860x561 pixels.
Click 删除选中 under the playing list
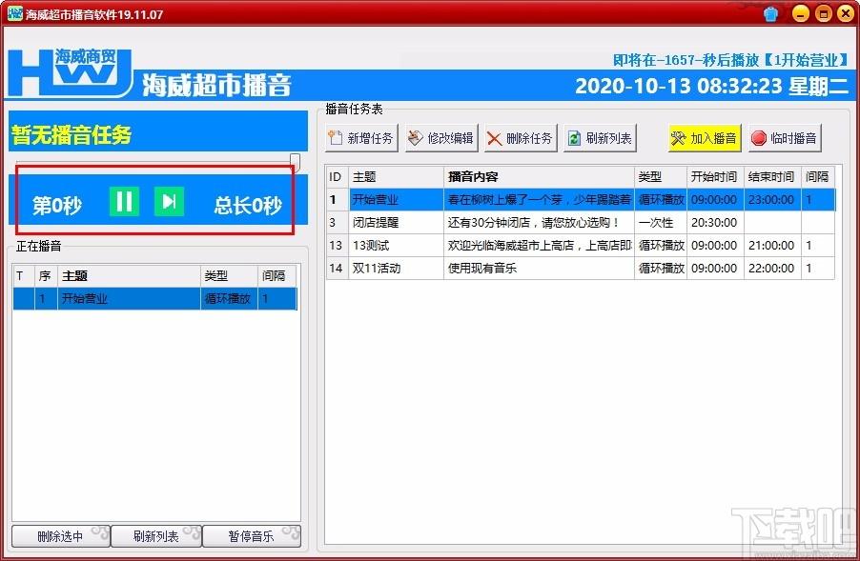[x=61, y=536]
